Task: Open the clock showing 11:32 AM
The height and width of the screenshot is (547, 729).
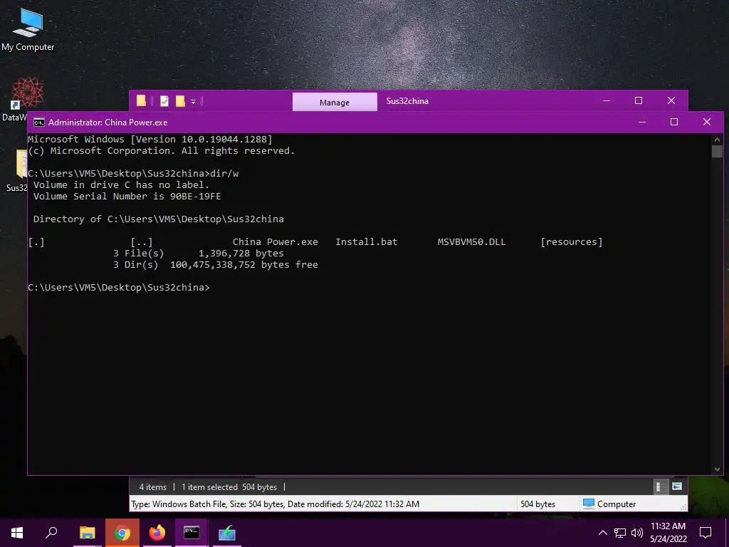Action: pos(668,533)
